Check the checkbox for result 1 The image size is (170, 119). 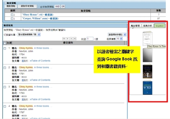5,48
